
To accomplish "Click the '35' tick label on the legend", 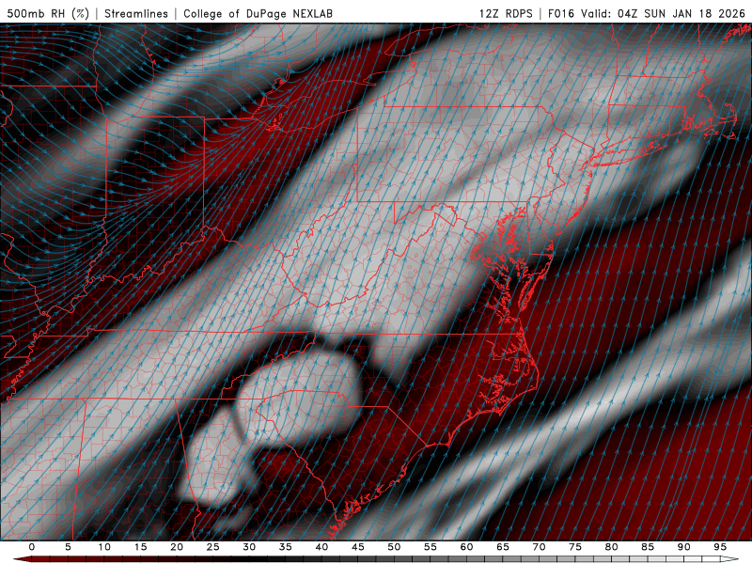I will (286, 547).
